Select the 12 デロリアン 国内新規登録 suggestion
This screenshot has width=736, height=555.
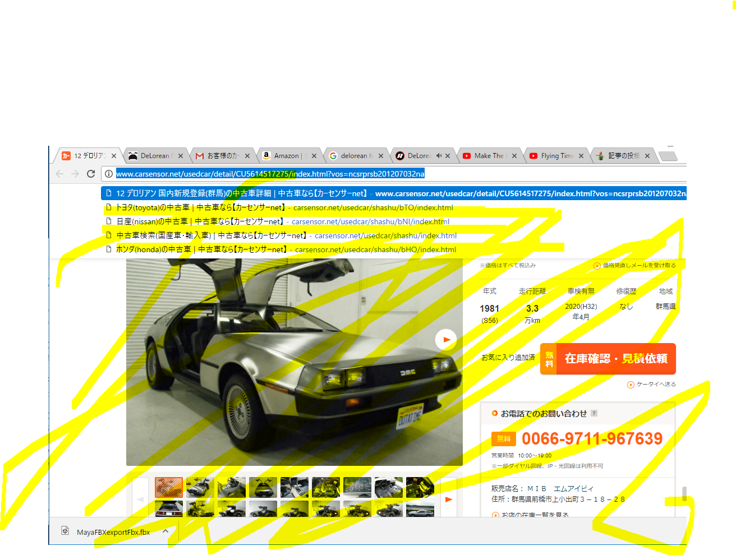tap(394, 193)
